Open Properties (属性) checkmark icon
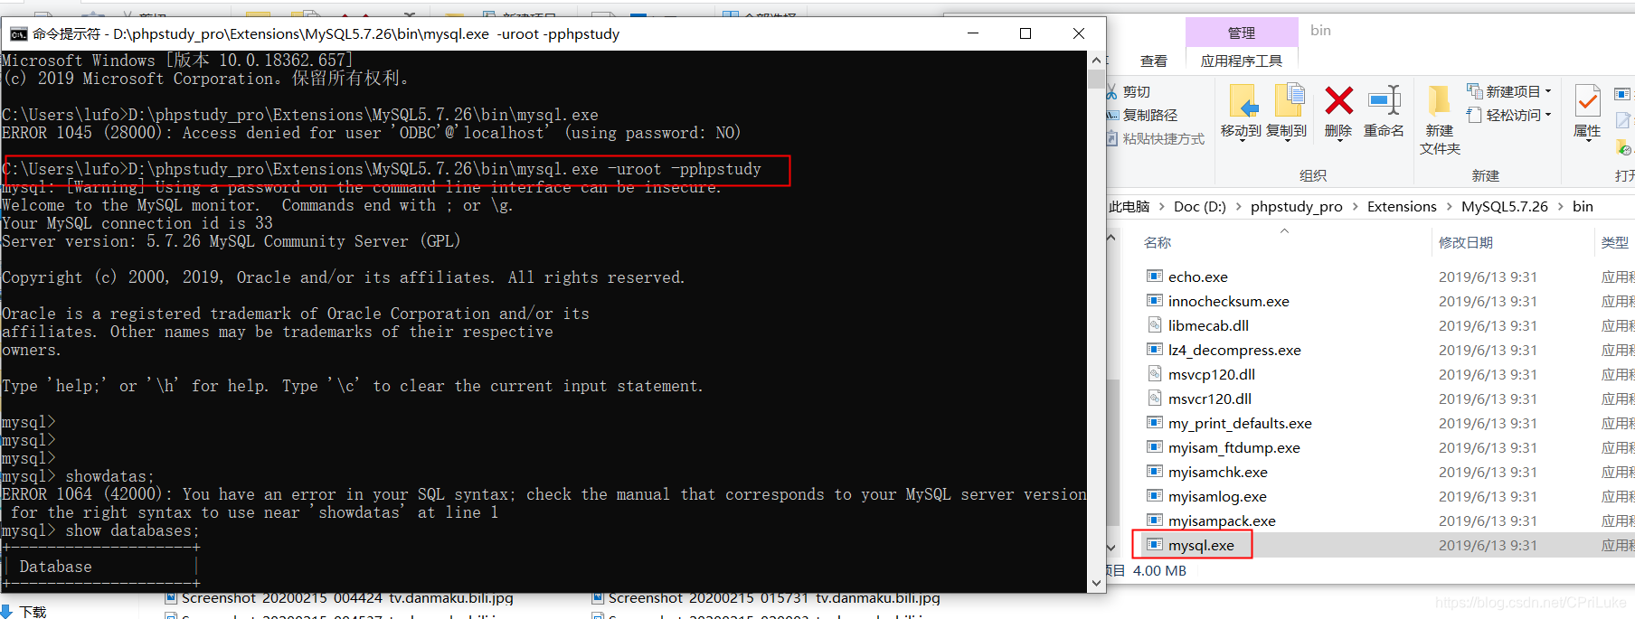Screen dimensions: 1635x619 click(1587, 101)
